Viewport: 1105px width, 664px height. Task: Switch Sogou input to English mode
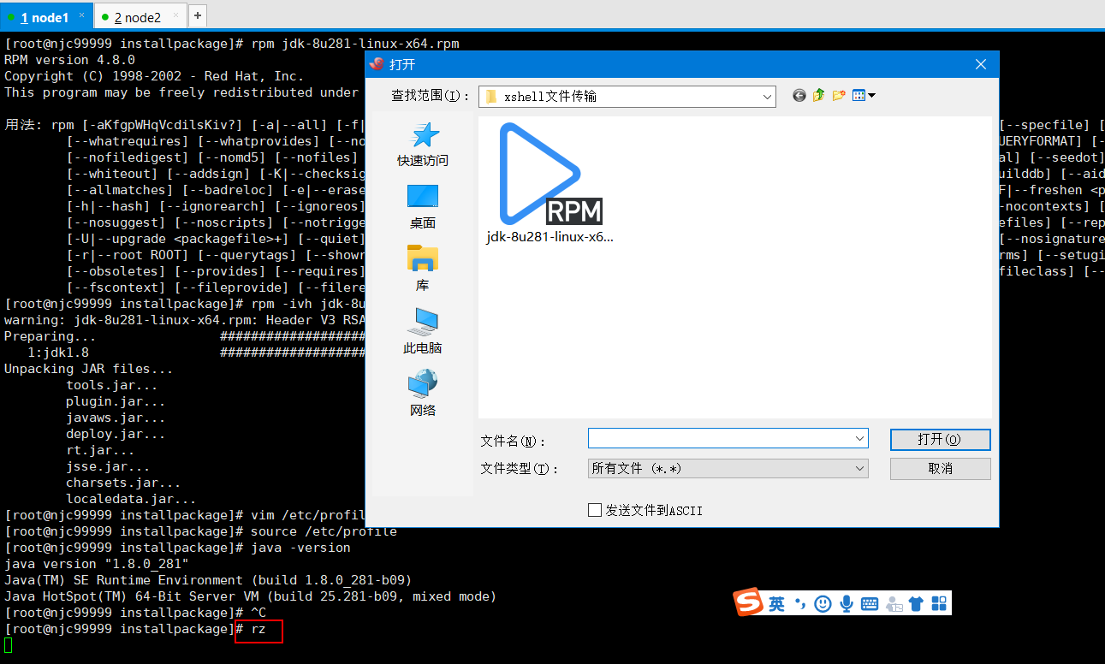click(x=775, y=603)
